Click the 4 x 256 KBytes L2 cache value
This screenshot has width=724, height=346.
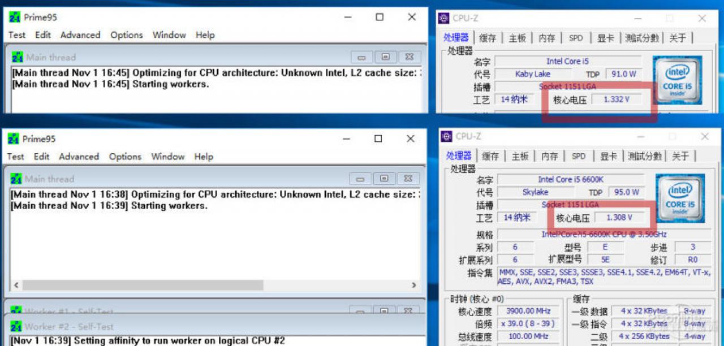pyautogui.click(x=644, y=337)
